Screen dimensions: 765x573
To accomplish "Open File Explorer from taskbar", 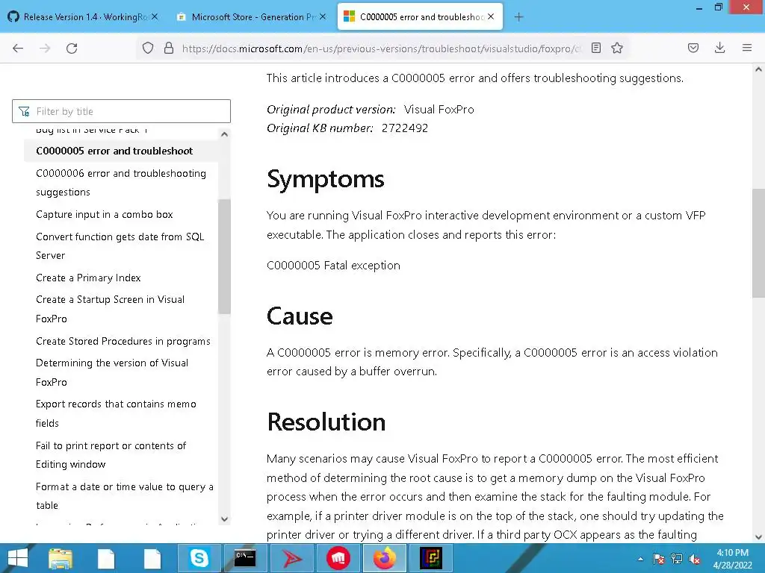I will click(61, 558).
